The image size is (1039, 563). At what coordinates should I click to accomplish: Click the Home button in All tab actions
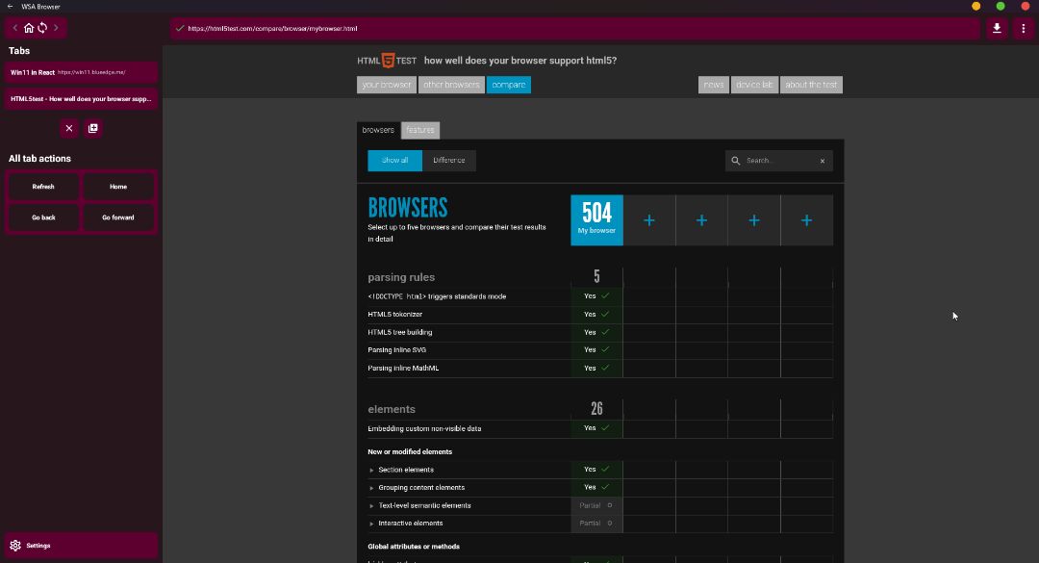[118, 187]
